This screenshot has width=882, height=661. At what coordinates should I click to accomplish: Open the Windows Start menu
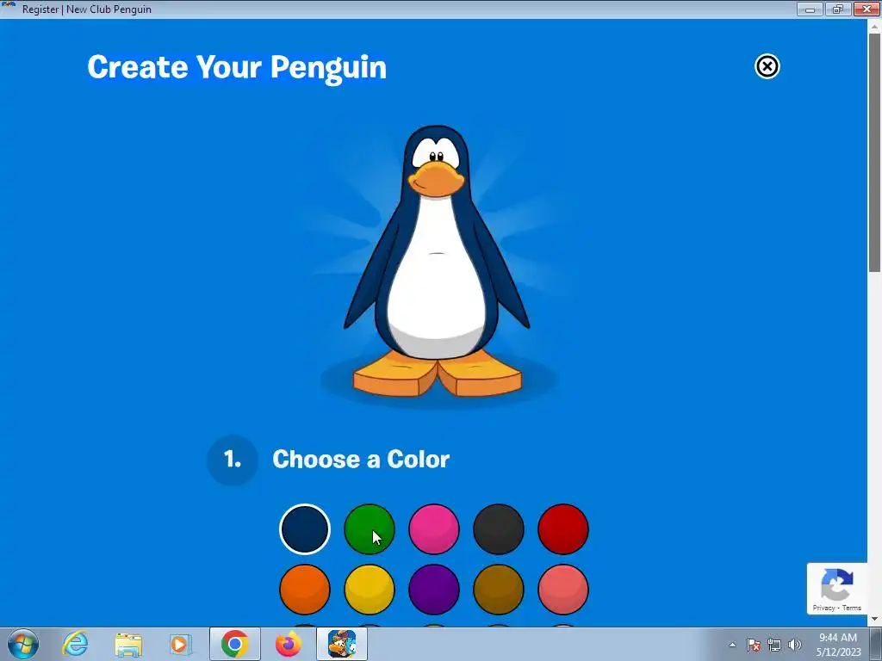(23, 644)
